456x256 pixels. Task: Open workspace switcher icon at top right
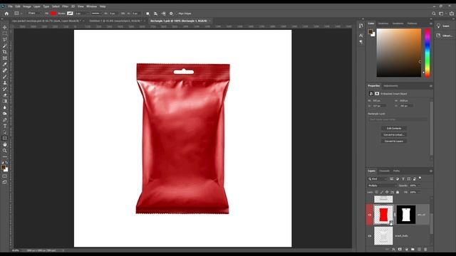(x=442, y=14)
